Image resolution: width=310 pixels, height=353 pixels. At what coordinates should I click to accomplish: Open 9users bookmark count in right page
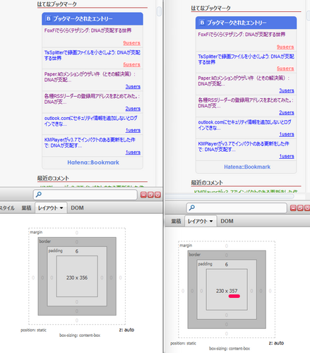click(x=285, y=47)
